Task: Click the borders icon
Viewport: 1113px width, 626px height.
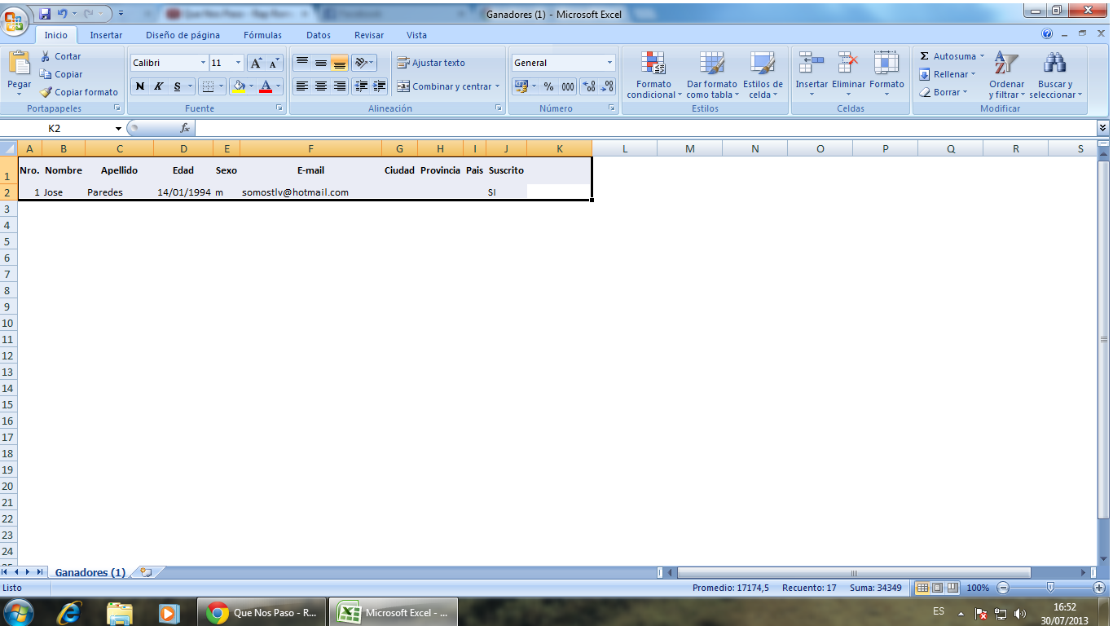Action: click(208, 86)
